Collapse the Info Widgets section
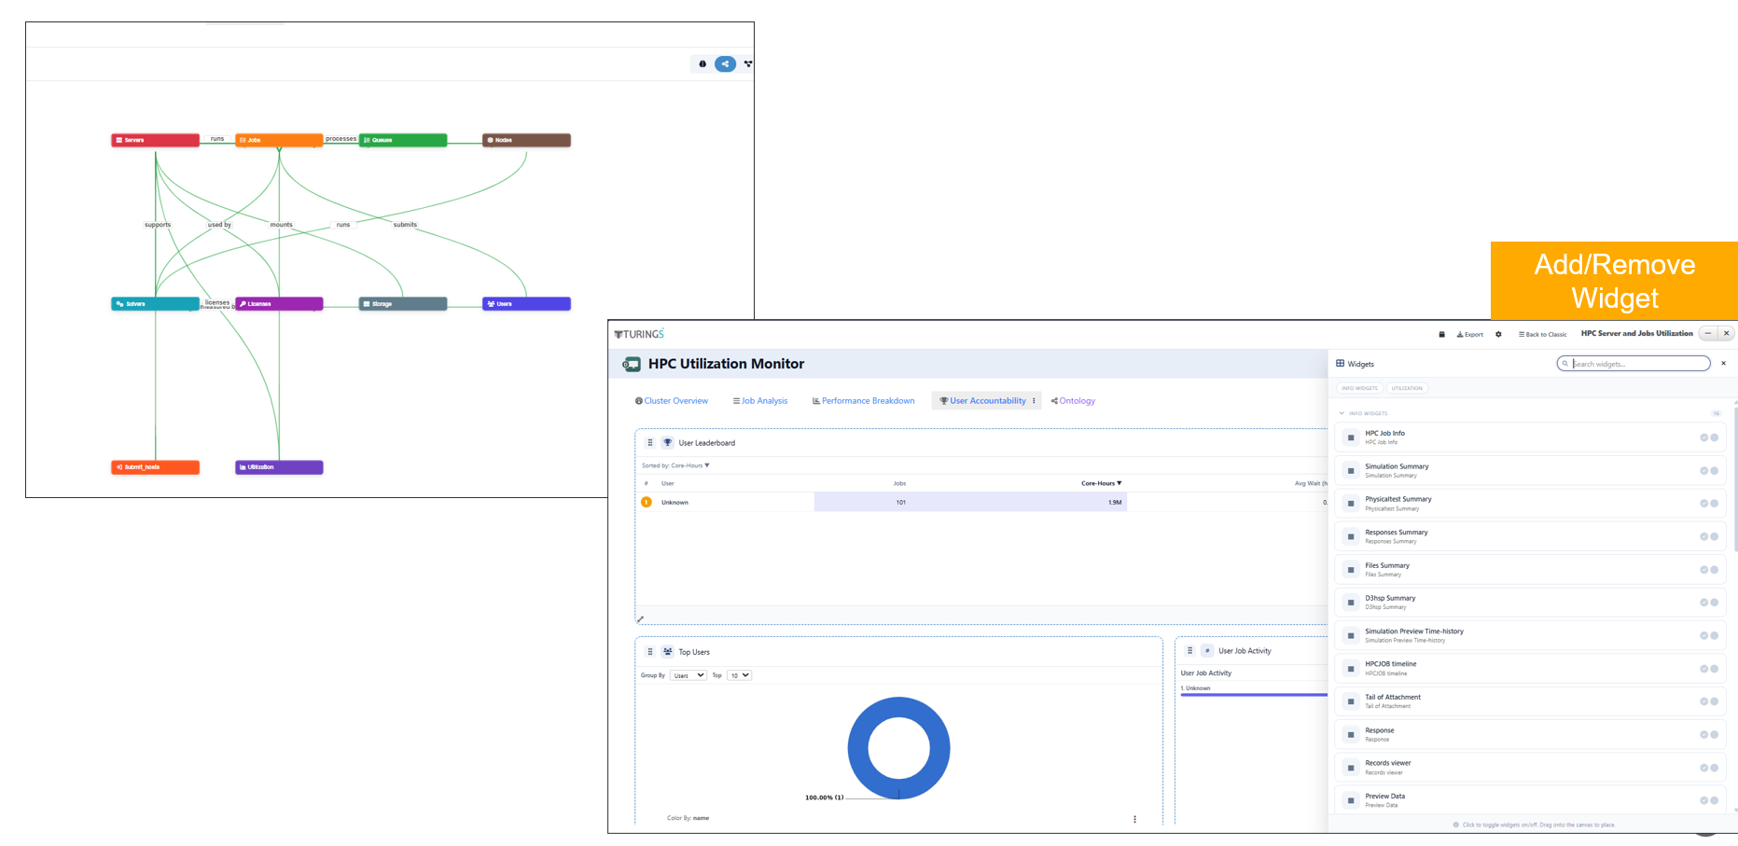This screenshot has width=1738, height=846. [1342, 413]
